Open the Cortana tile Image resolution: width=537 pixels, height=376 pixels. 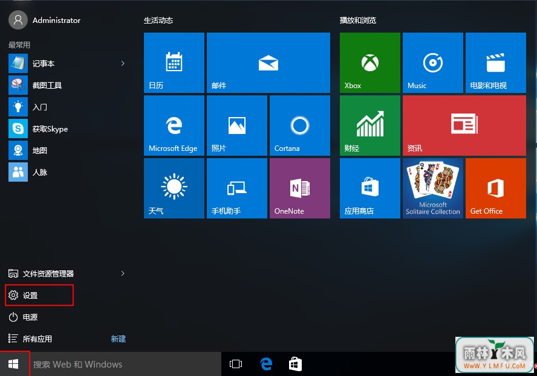click(x=300, y=126)
